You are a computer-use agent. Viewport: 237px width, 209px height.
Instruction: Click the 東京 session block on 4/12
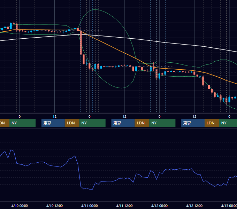[x=193, y=123]
